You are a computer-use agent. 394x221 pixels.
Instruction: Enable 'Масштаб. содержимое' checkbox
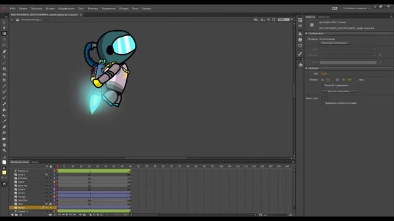323,85
